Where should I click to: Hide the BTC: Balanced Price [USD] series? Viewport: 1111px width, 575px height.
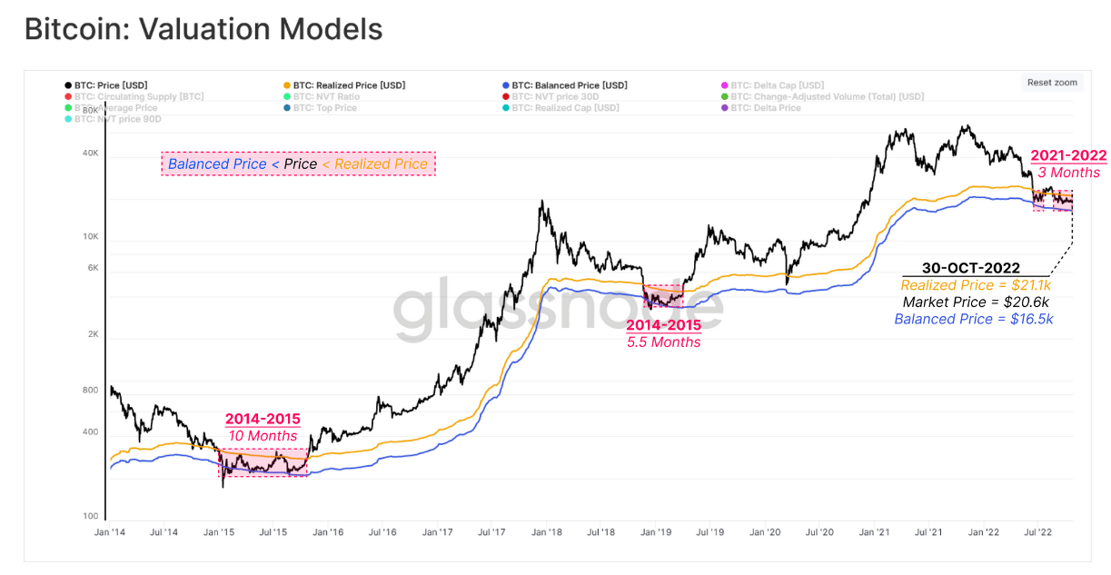(569, 85)
